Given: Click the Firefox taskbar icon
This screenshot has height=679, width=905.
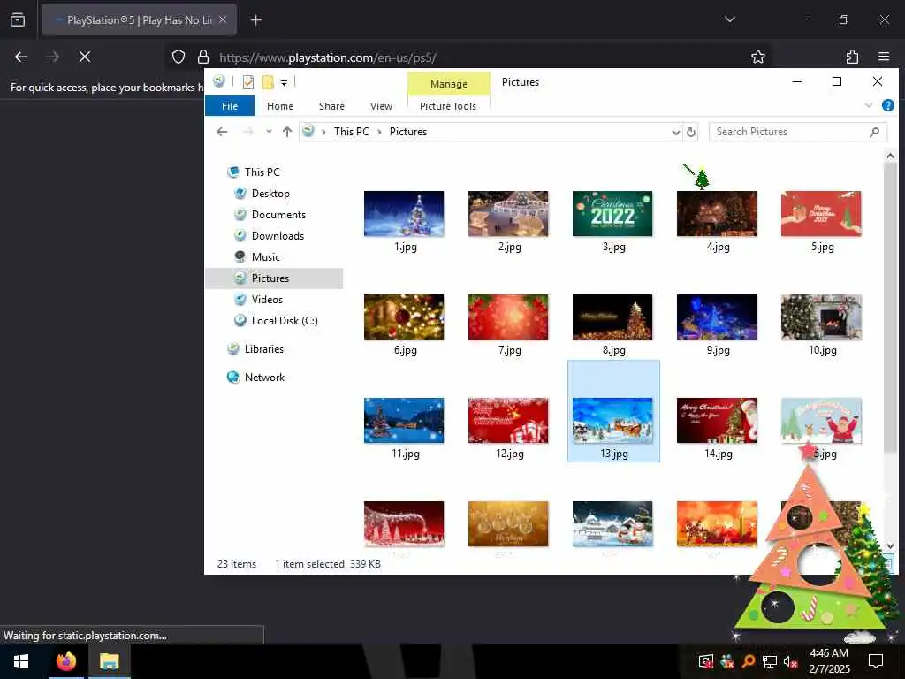Looking at the screenshot, I should click(65, 661).
